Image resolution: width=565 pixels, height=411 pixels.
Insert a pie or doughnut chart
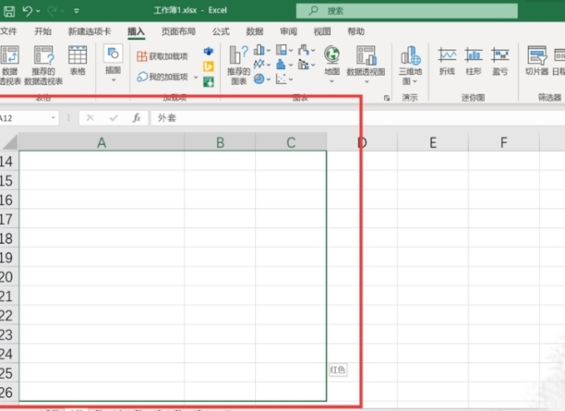pyautogui.click(x=262, y=79)
